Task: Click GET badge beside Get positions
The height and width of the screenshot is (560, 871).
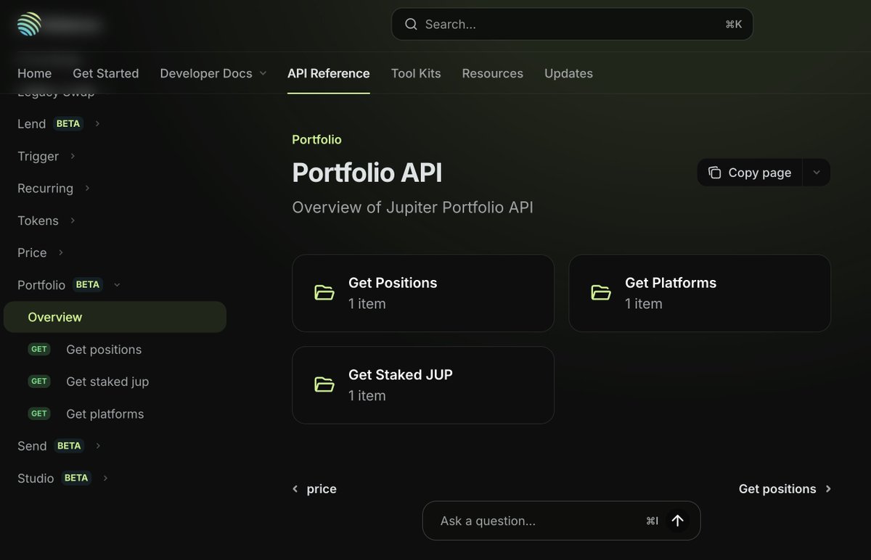Action: 39,350
